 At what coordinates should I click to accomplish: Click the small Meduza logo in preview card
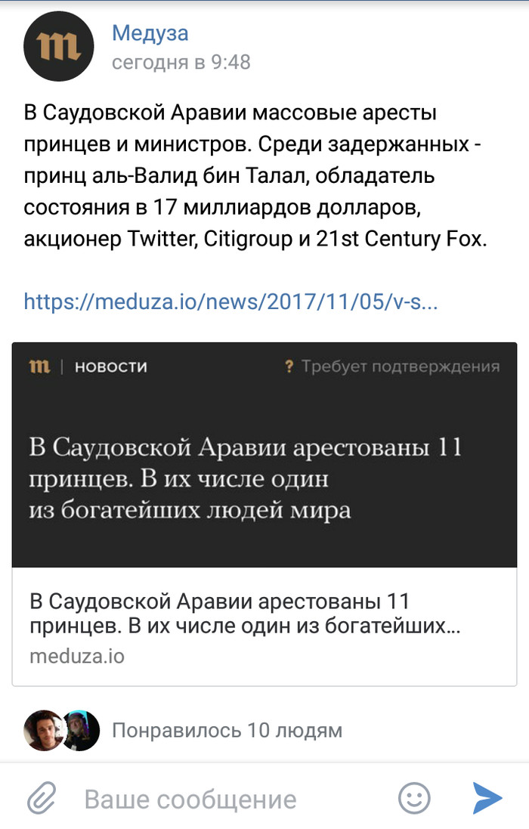point(39,367)
